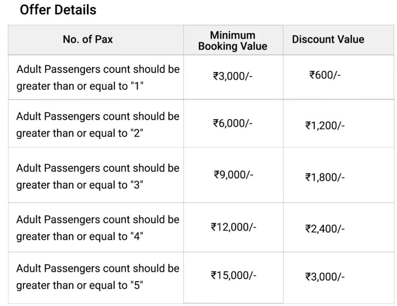The width and height of the screenshot is (397, 306).
Task: Click the passenger count "1" row text
Action: 98,77
